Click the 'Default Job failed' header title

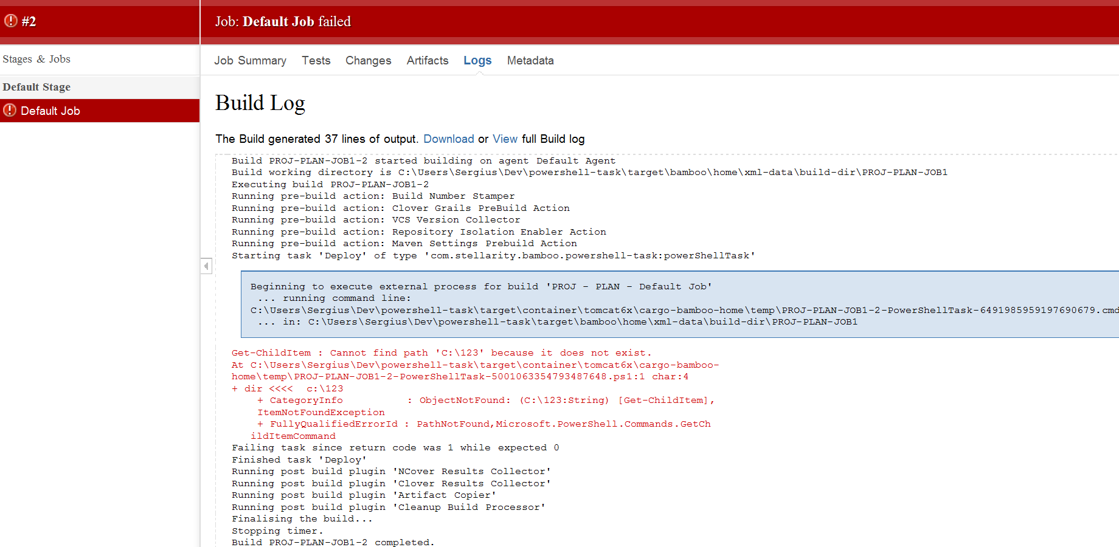coord(283,22)
